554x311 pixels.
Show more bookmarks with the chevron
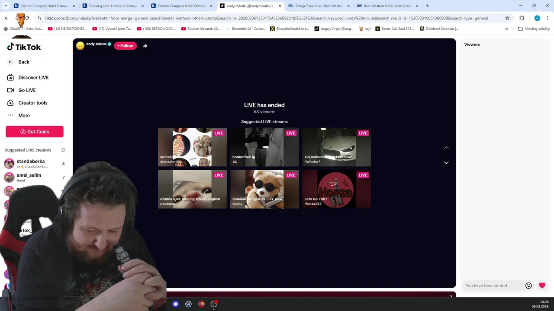pyautogui.click(x=506, y=29)
